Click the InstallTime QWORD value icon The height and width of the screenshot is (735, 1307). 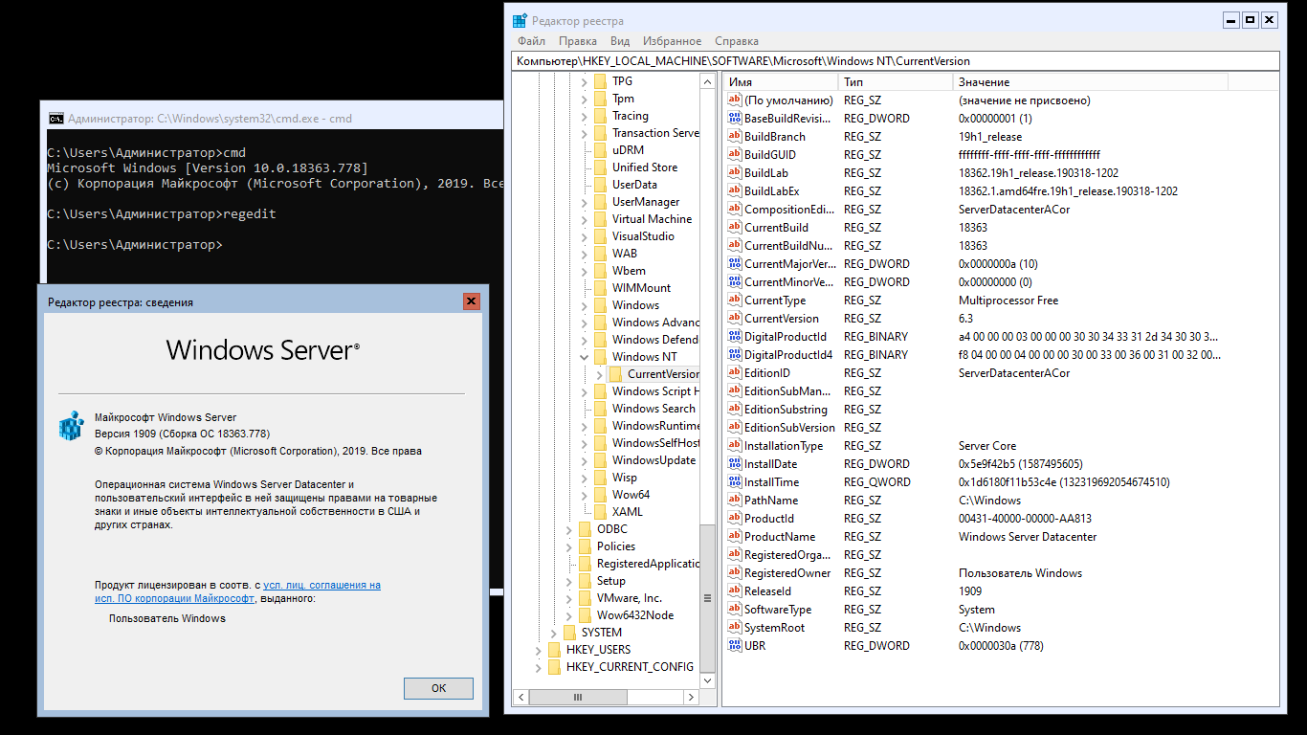tap(735, 482)
